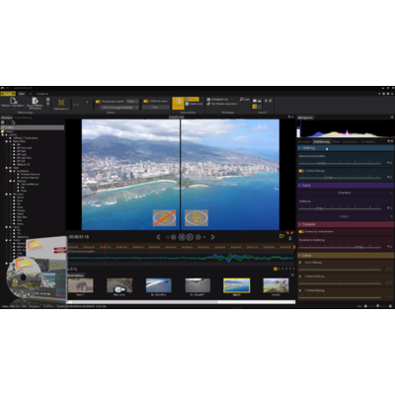Open the Start ribbon tab

click(22, 94)
